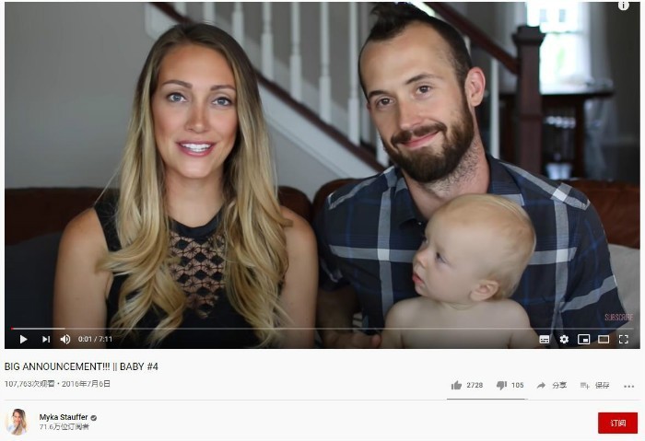Mute the video volume

65,339
